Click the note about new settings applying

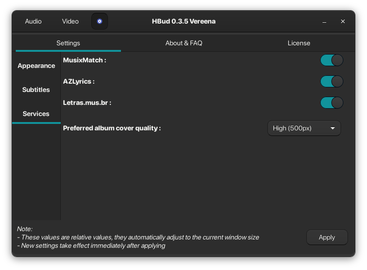(x=91, y=245)
